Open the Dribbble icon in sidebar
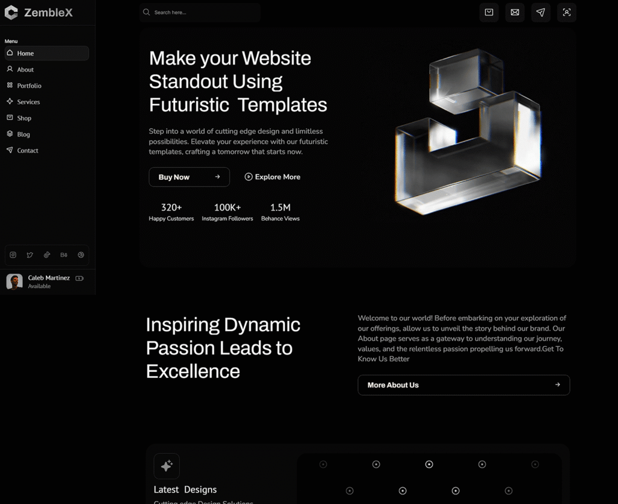 coord(81,255)
